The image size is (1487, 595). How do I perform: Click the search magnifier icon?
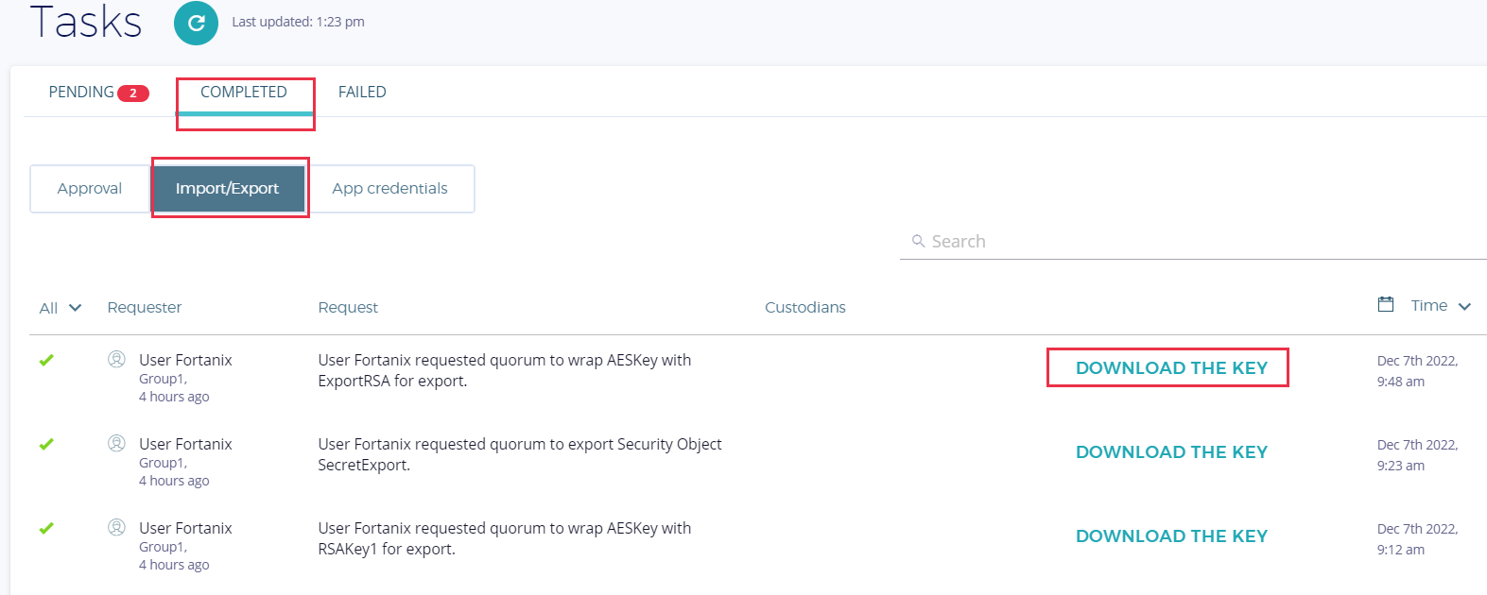tap(918, 241)
